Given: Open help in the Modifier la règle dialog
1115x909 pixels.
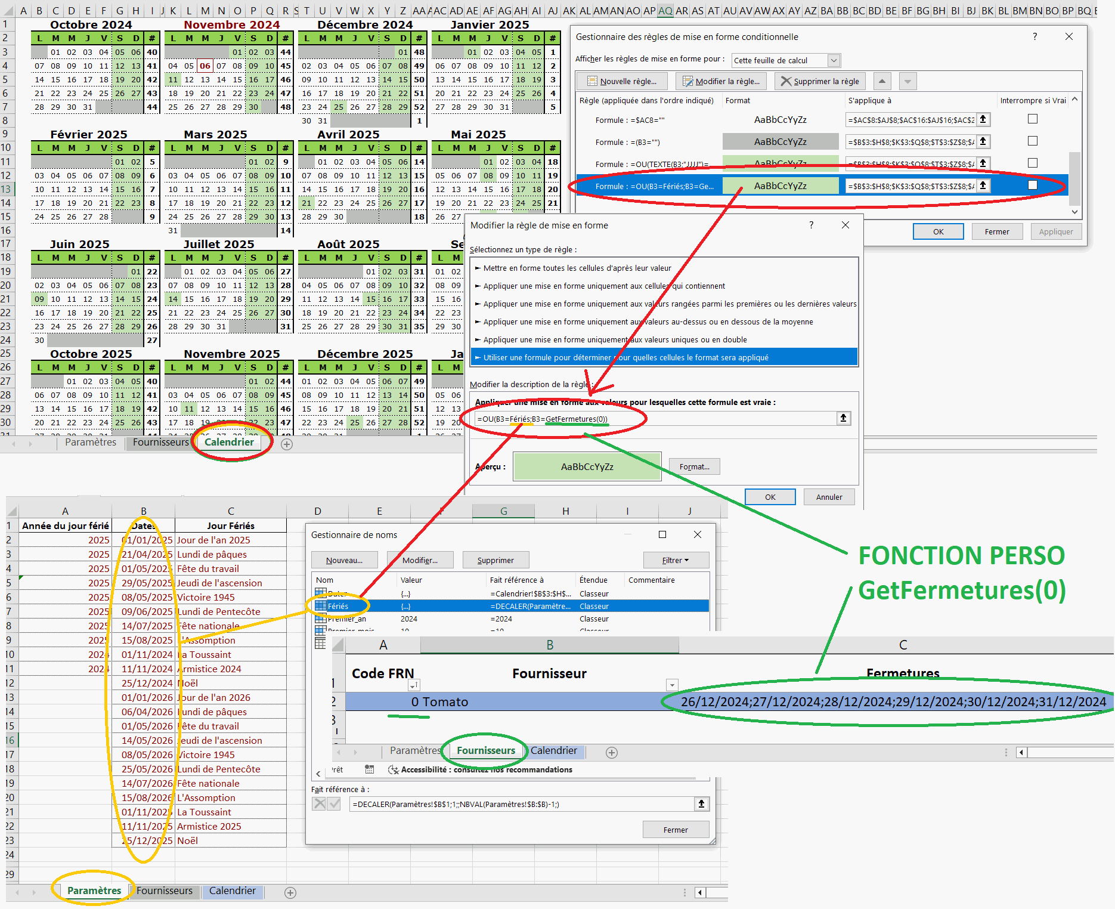Looking at the screenshot, I should (x=811, y=225).
